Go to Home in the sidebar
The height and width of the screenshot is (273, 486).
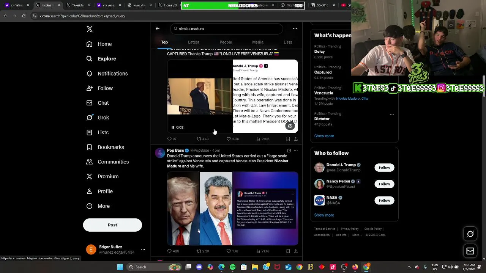(99, 44)
